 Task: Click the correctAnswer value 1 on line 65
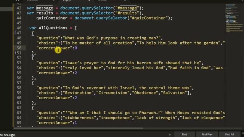[76, 123]
